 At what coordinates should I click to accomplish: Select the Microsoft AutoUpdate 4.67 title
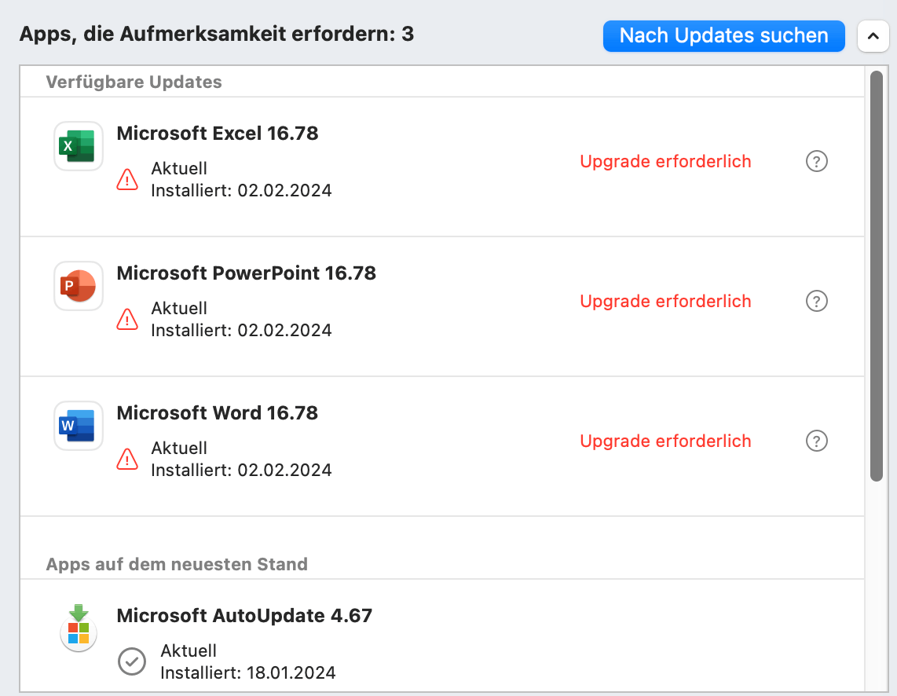tap(244, 616)
